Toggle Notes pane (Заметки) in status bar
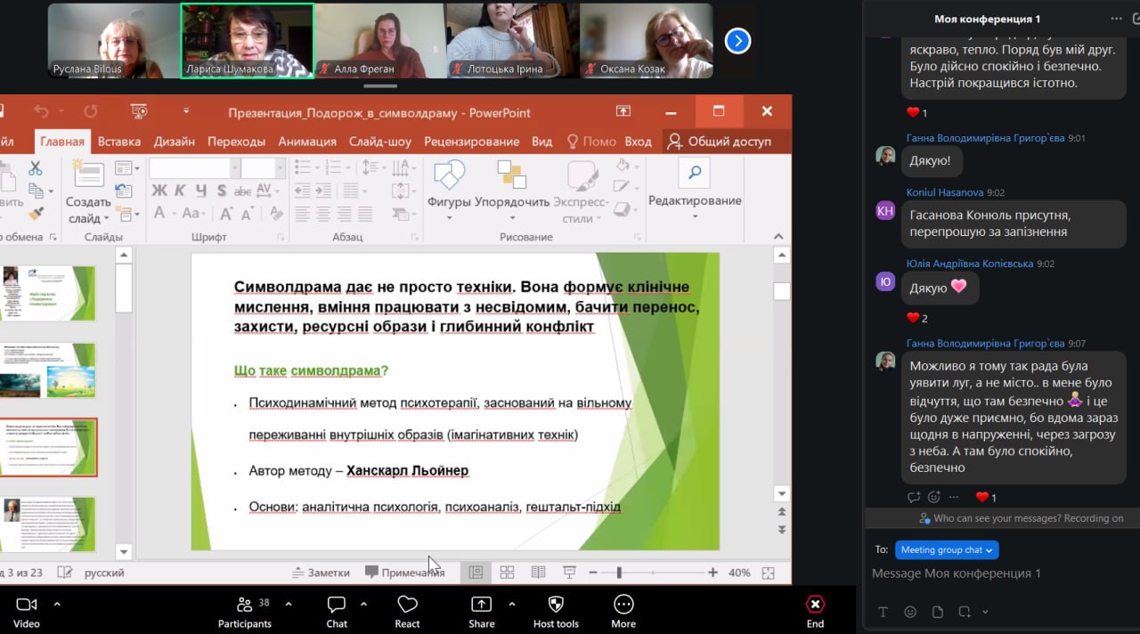The height and width of the screenshot is (634, 1140). [x=321, y=573]
